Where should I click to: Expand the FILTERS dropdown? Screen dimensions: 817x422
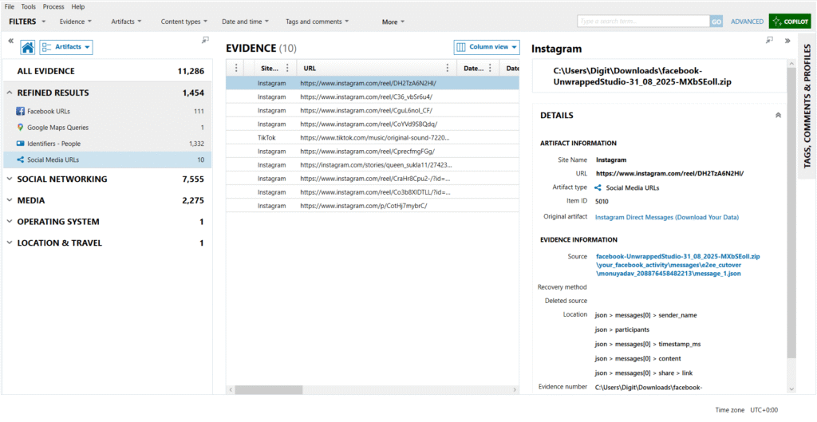(27, 22)
